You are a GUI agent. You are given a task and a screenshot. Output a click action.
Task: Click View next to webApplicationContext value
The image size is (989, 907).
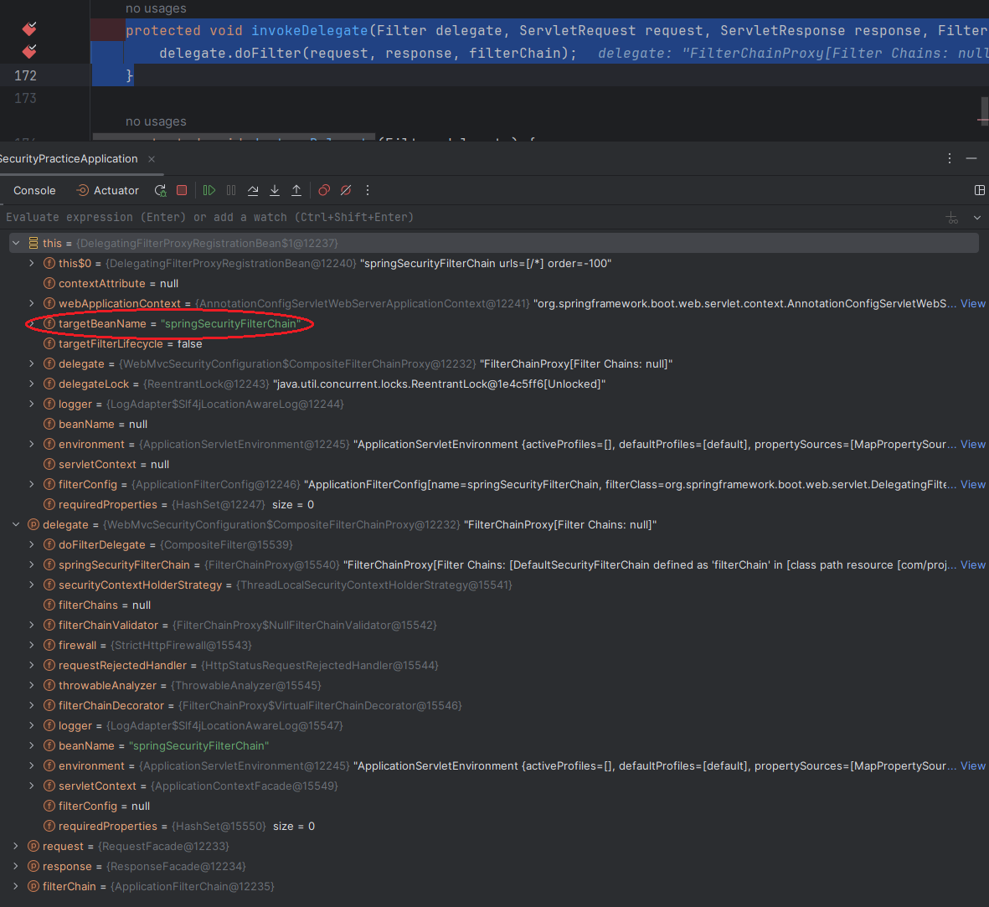[972, 303]
